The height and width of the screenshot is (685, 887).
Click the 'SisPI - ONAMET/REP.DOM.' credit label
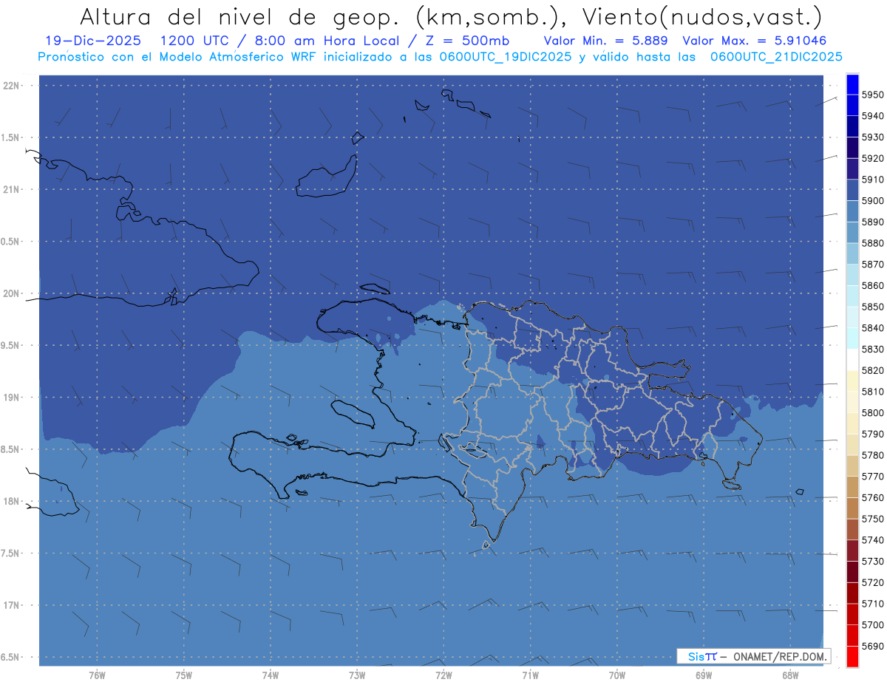[x=754, y=656]
